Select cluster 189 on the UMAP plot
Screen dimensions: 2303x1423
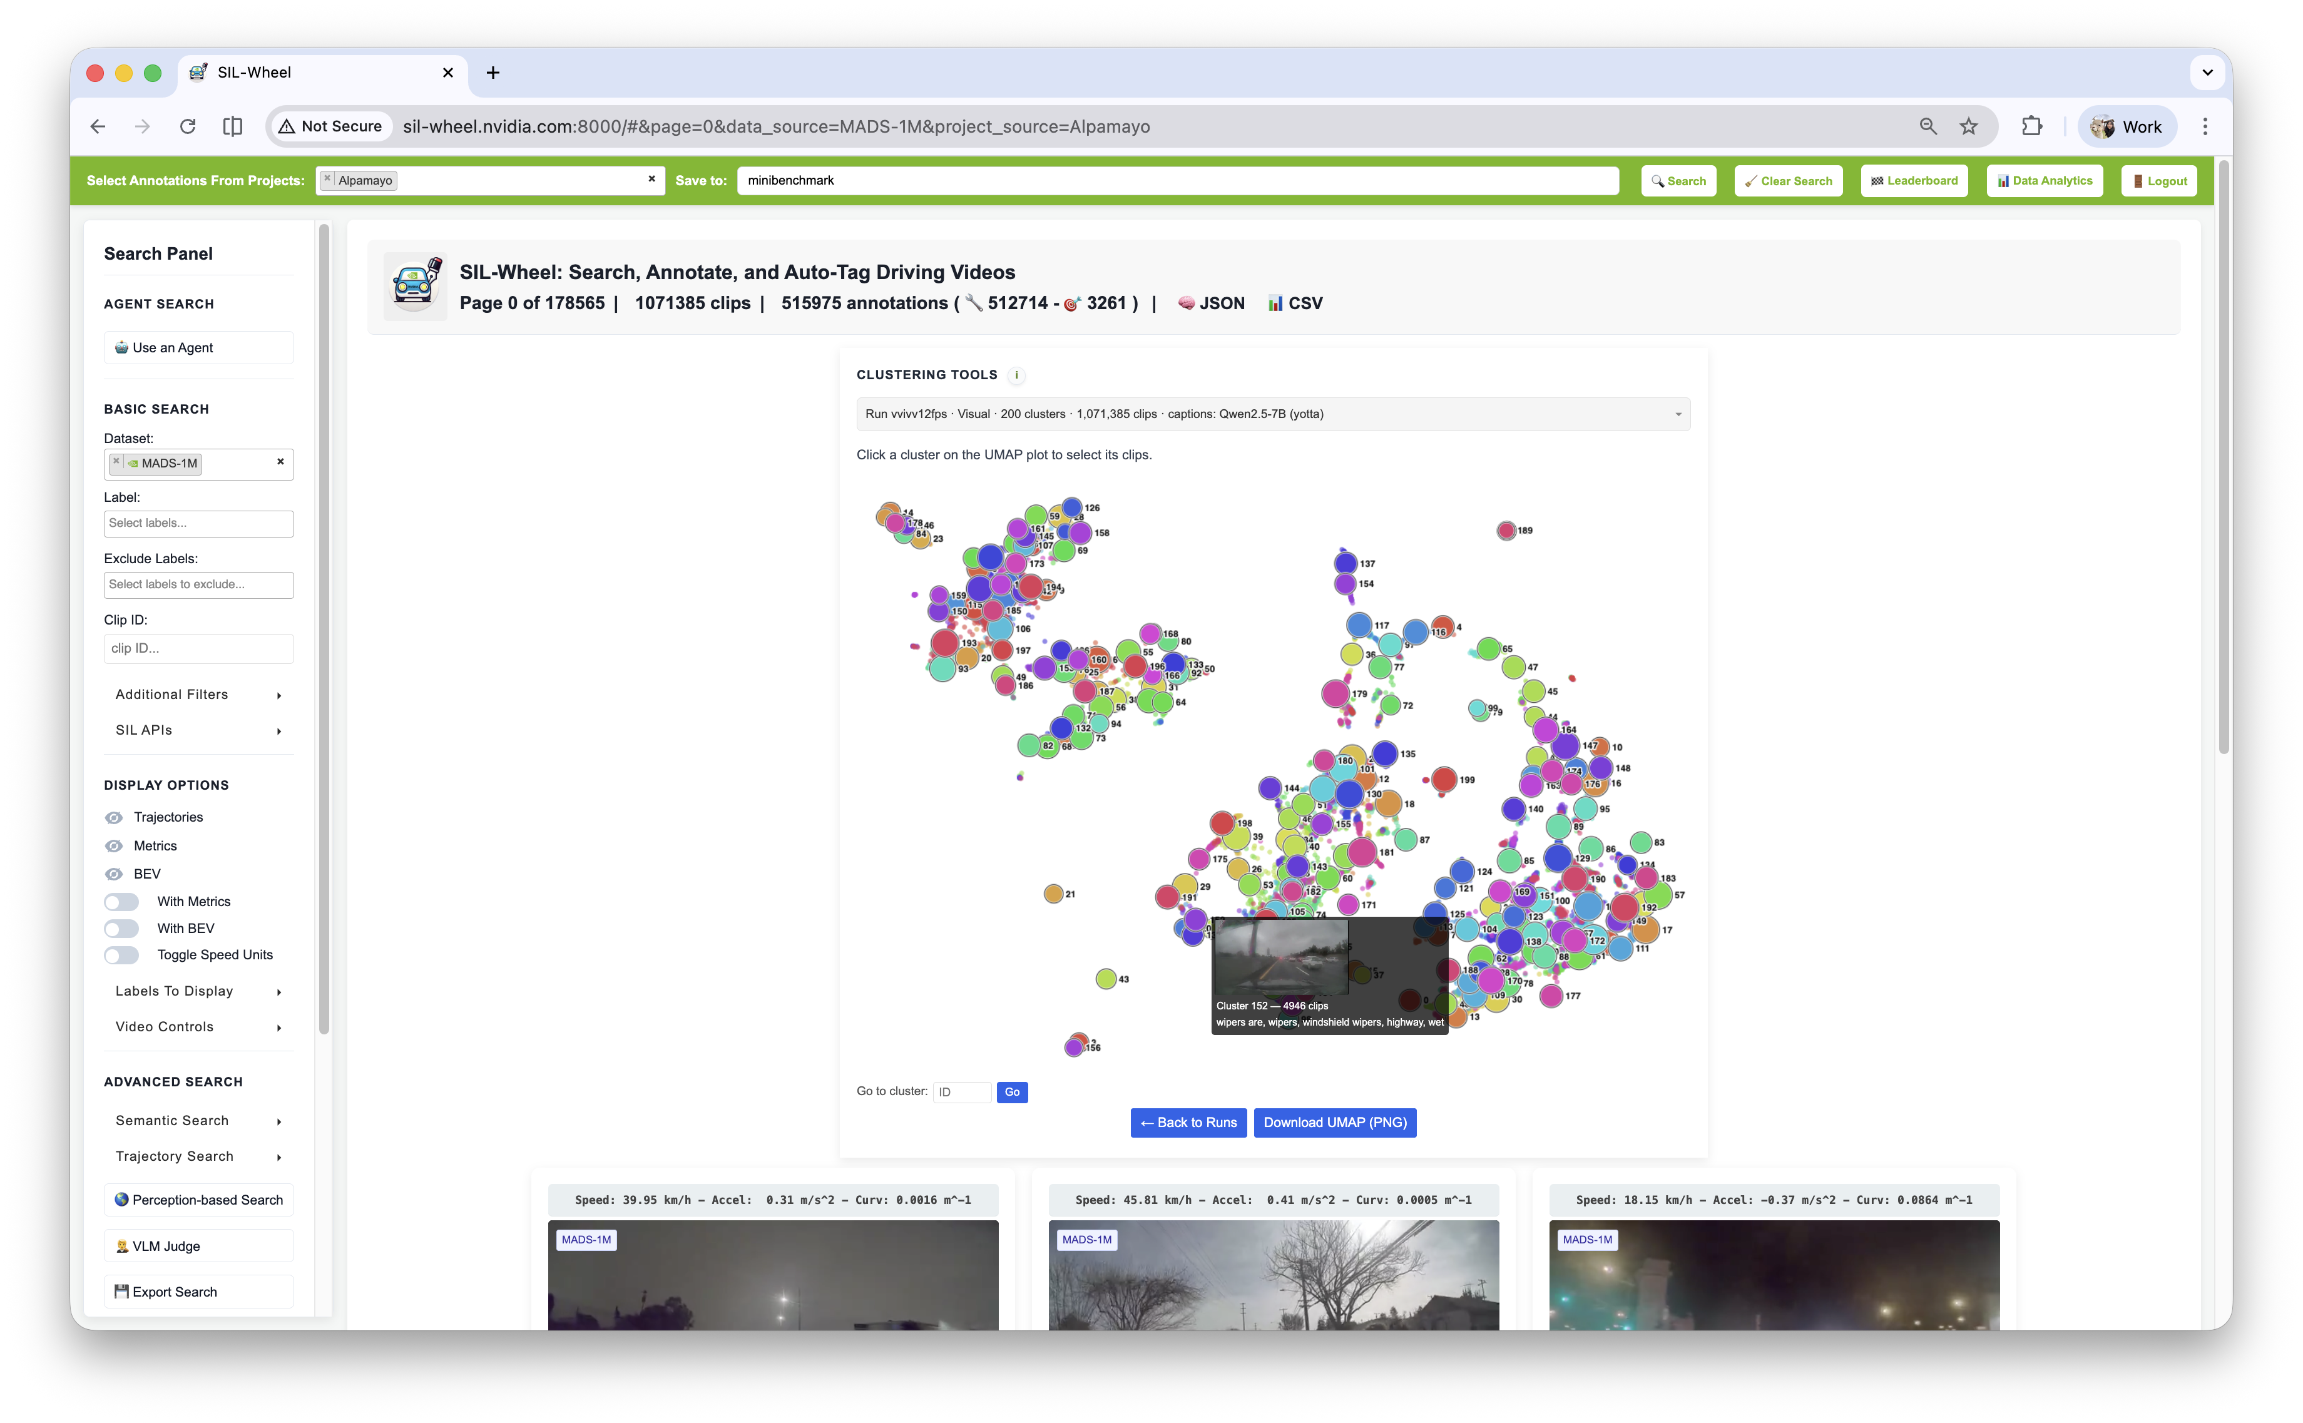click(x=1506, y=531)
